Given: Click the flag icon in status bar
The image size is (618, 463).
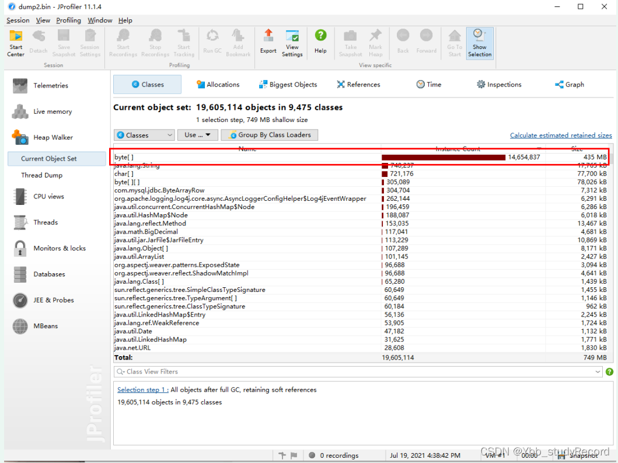Looking at the screenshot, I should point(294,455).
